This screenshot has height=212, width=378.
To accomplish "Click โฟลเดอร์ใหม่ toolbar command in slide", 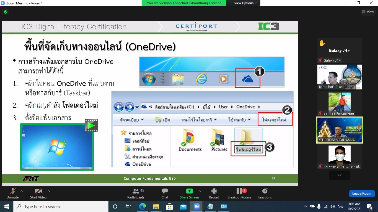I will tap(274, 120).
